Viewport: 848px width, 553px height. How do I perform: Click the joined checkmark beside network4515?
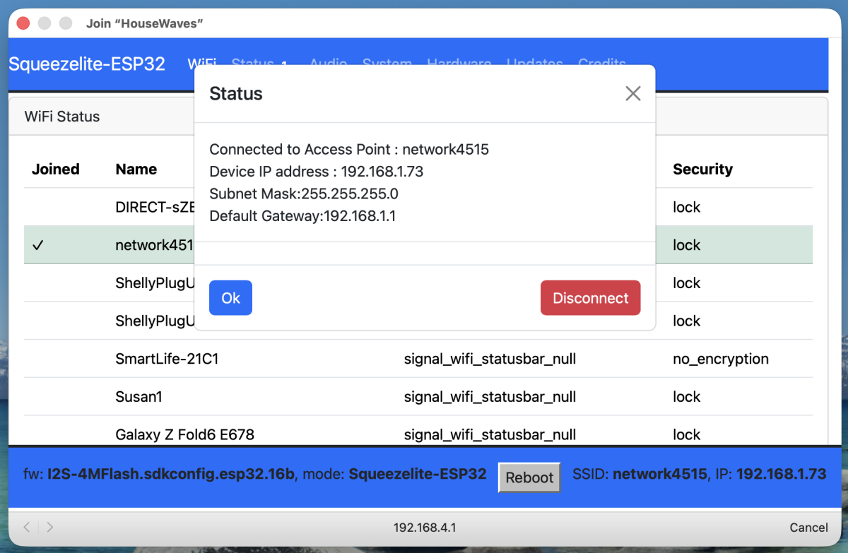(39, 245)
